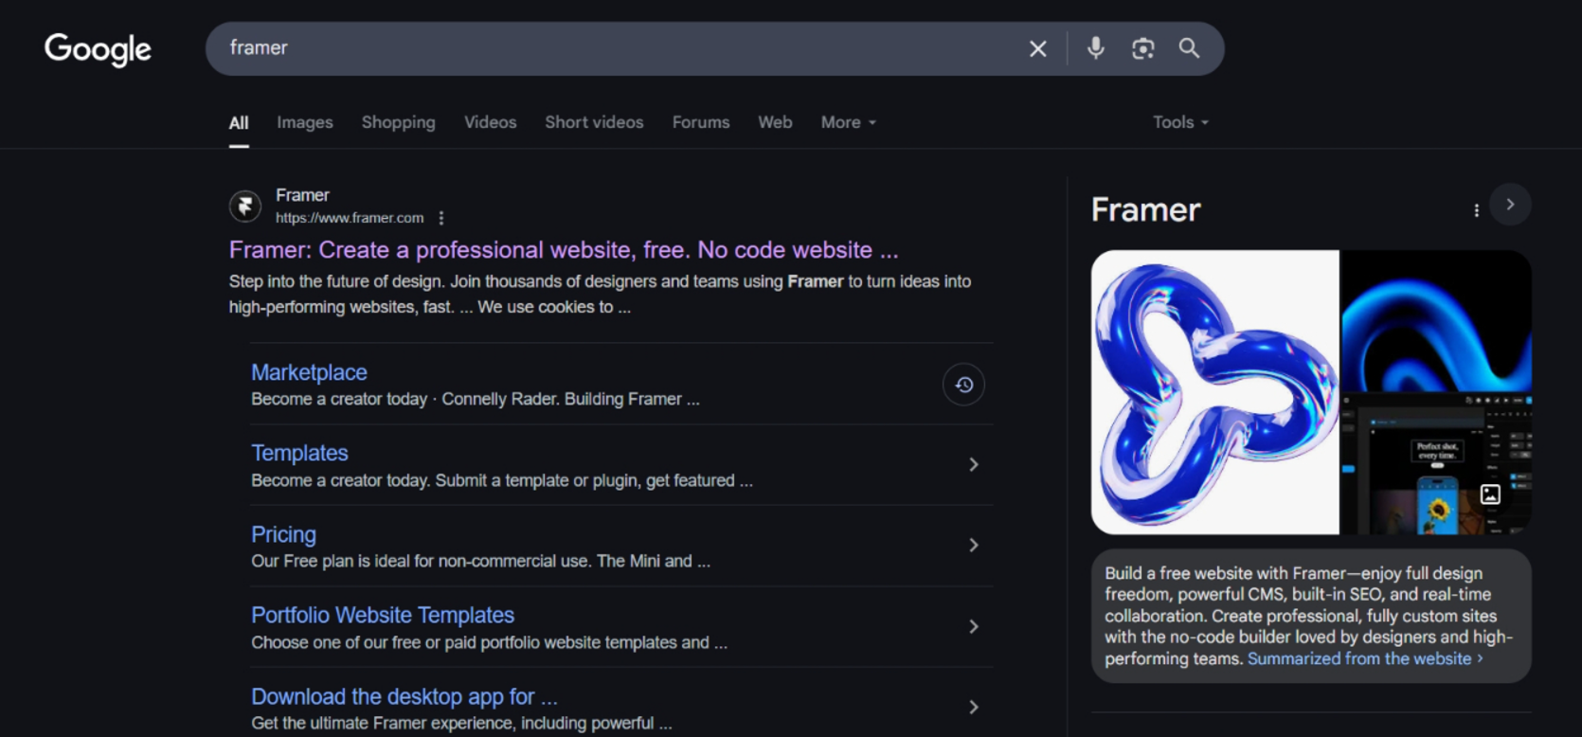Image resolution: width=1582 pixels, height=737 pixels.
Task: Open Google Lens image search
Action: pyautogui.click(x=1143, y=48)
